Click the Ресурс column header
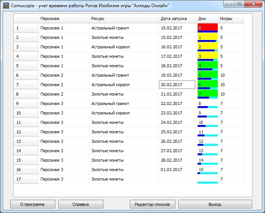265x213 pixels. [123, 19]
